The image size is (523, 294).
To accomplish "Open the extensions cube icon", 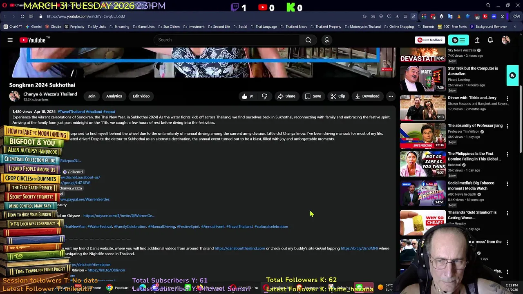I will click(x=503, y=16).
